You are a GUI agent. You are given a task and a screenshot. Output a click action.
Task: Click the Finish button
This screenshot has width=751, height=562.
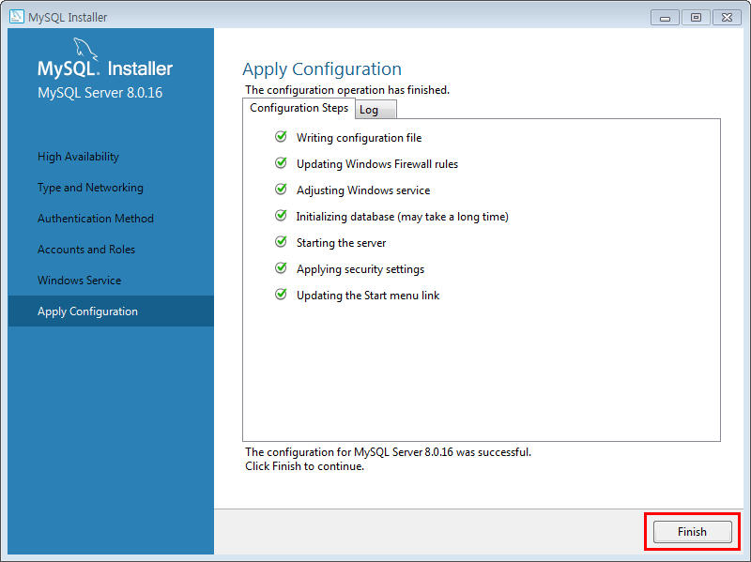692,532
